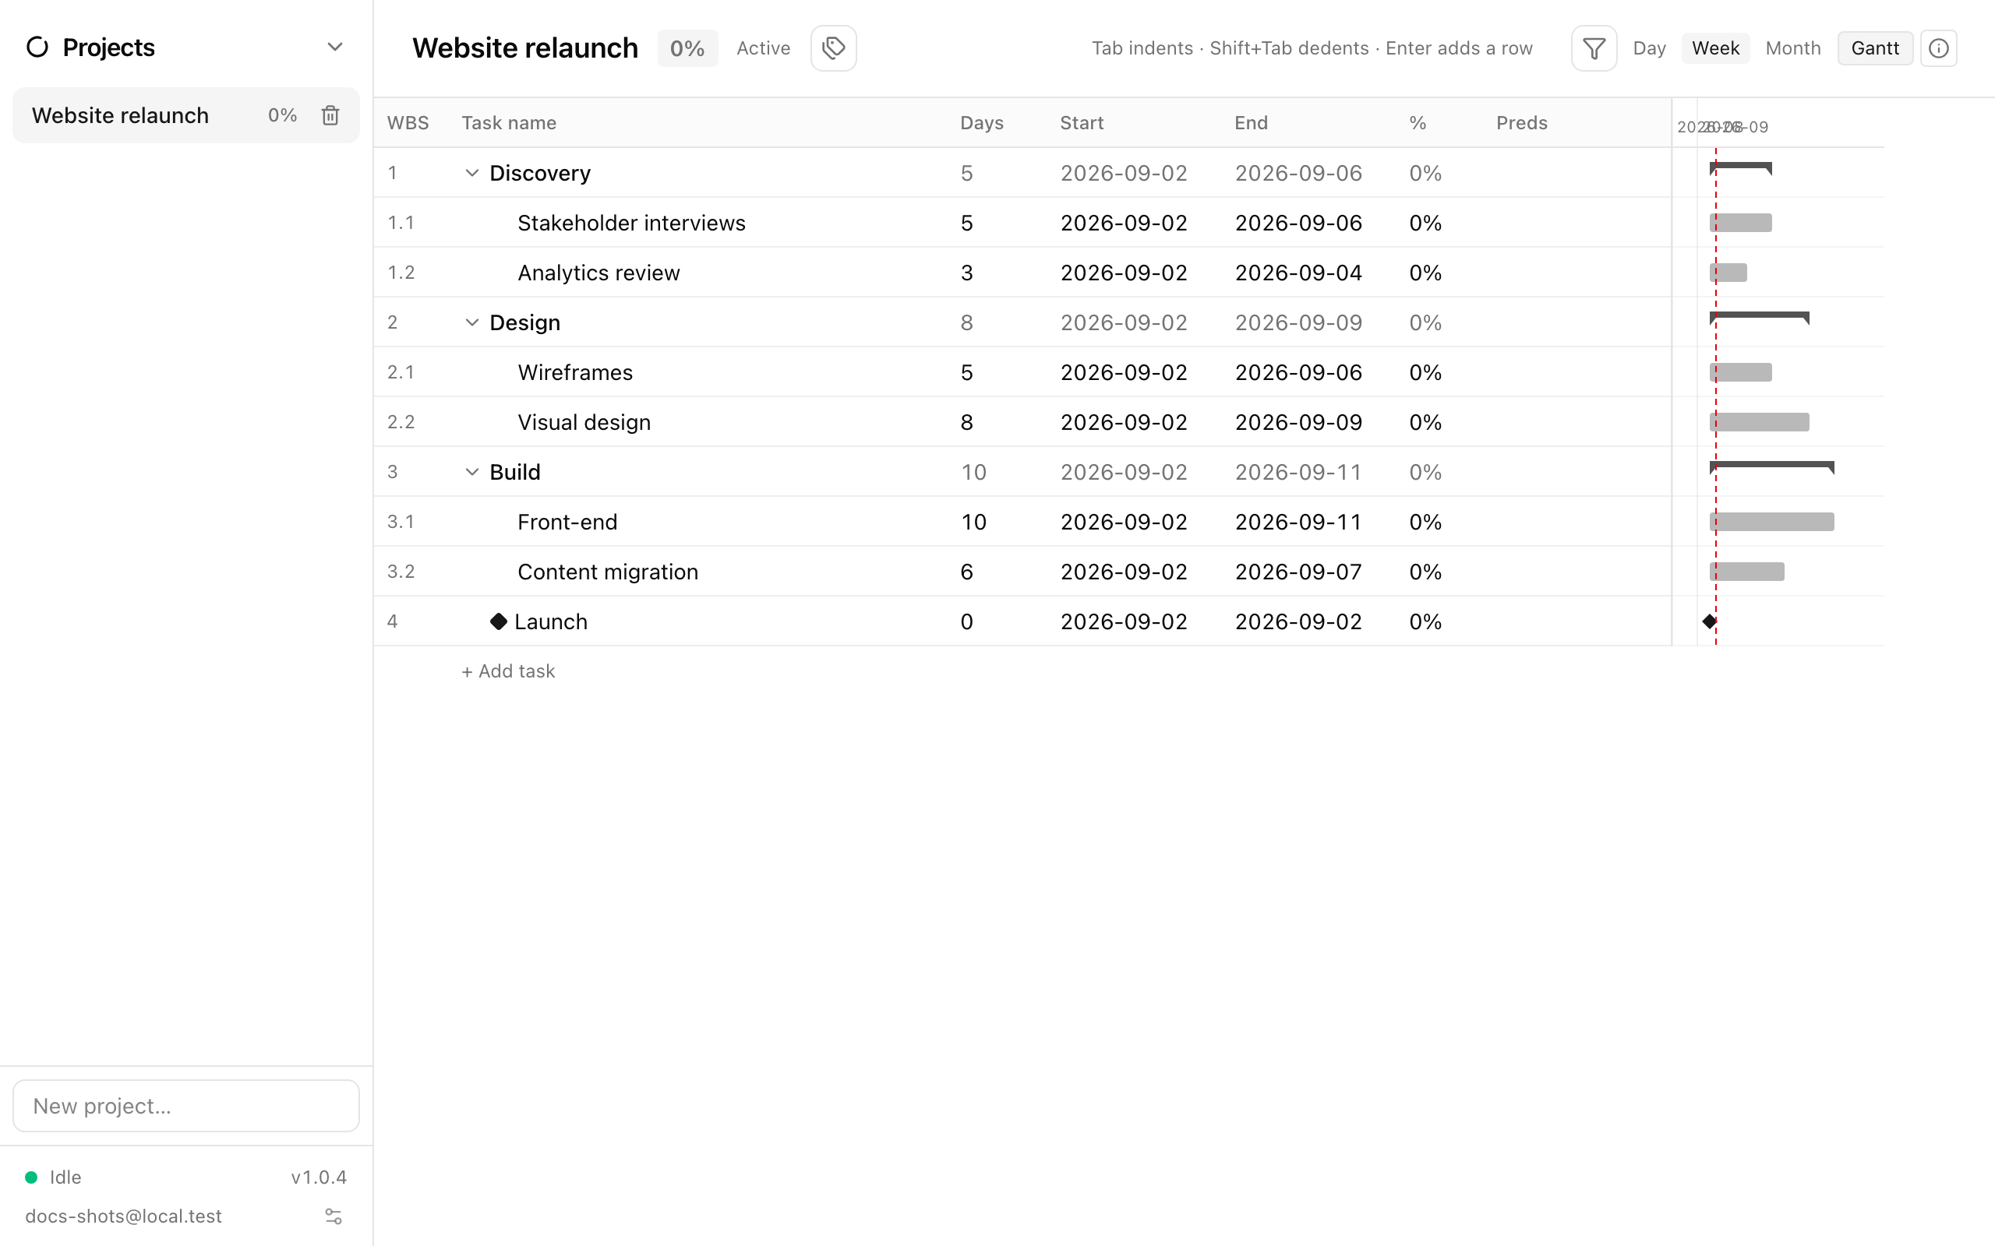The width and height of the screenshot is (1995, 1246).
Task: Click the Stakeholder interviews task name
Action: (630, 223)
